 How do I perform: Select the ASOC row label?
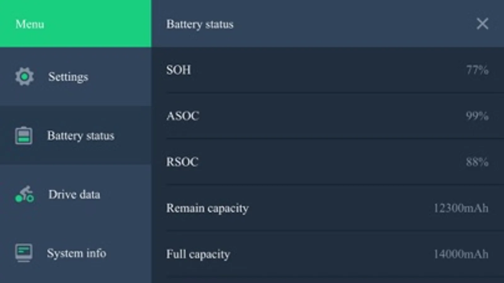(182, 116)
